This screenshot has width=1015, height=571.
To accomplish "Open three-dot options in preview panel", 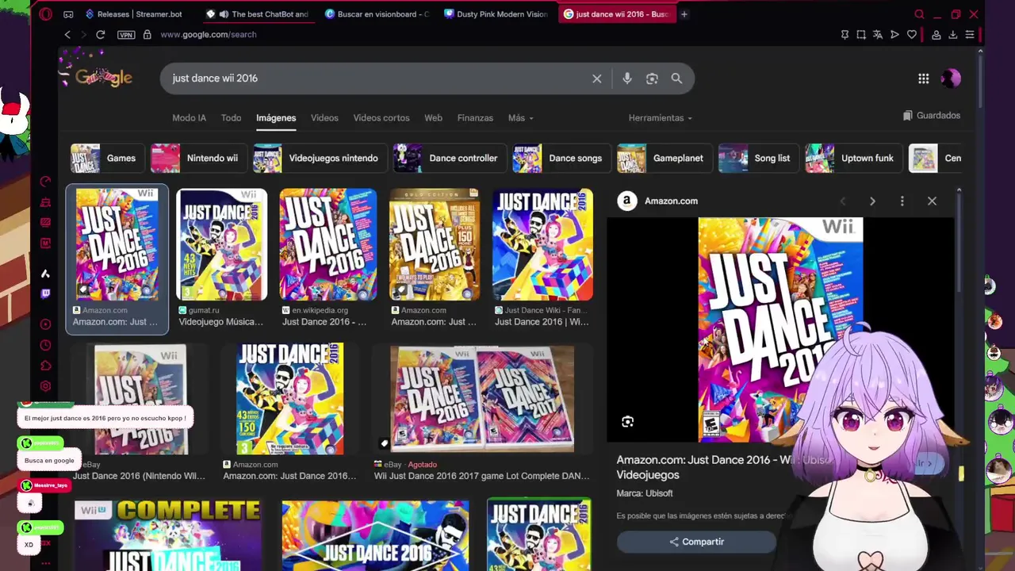I will coord(902,201).
